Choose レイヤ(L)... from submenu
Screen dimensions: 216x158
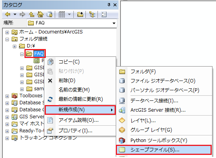(164, 121)
